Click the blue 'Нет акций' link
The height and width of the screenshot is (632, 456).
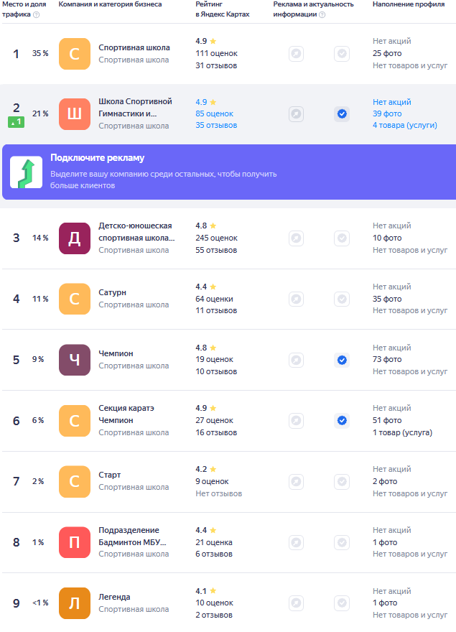pos(392,102)
